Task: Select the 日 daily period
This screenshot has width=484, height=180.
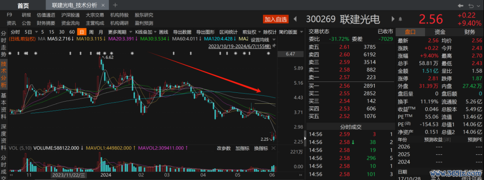Action: point(81,32)
